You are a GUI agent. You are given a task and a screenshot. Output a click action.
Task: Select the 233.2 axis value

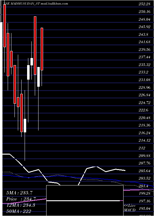point(144,72)
